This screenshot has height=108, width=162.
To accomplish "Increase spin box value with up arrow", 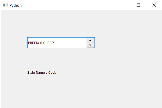I will pos(90,40).
